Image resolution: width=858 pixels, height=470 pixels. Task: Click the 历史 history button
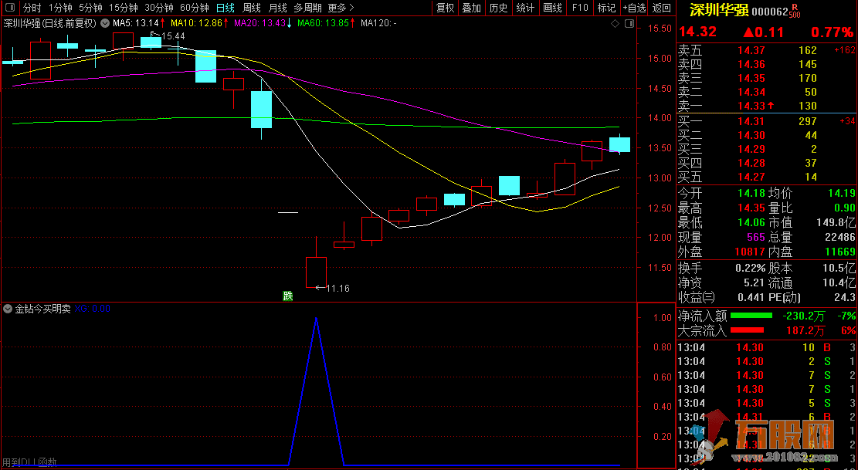498,8
